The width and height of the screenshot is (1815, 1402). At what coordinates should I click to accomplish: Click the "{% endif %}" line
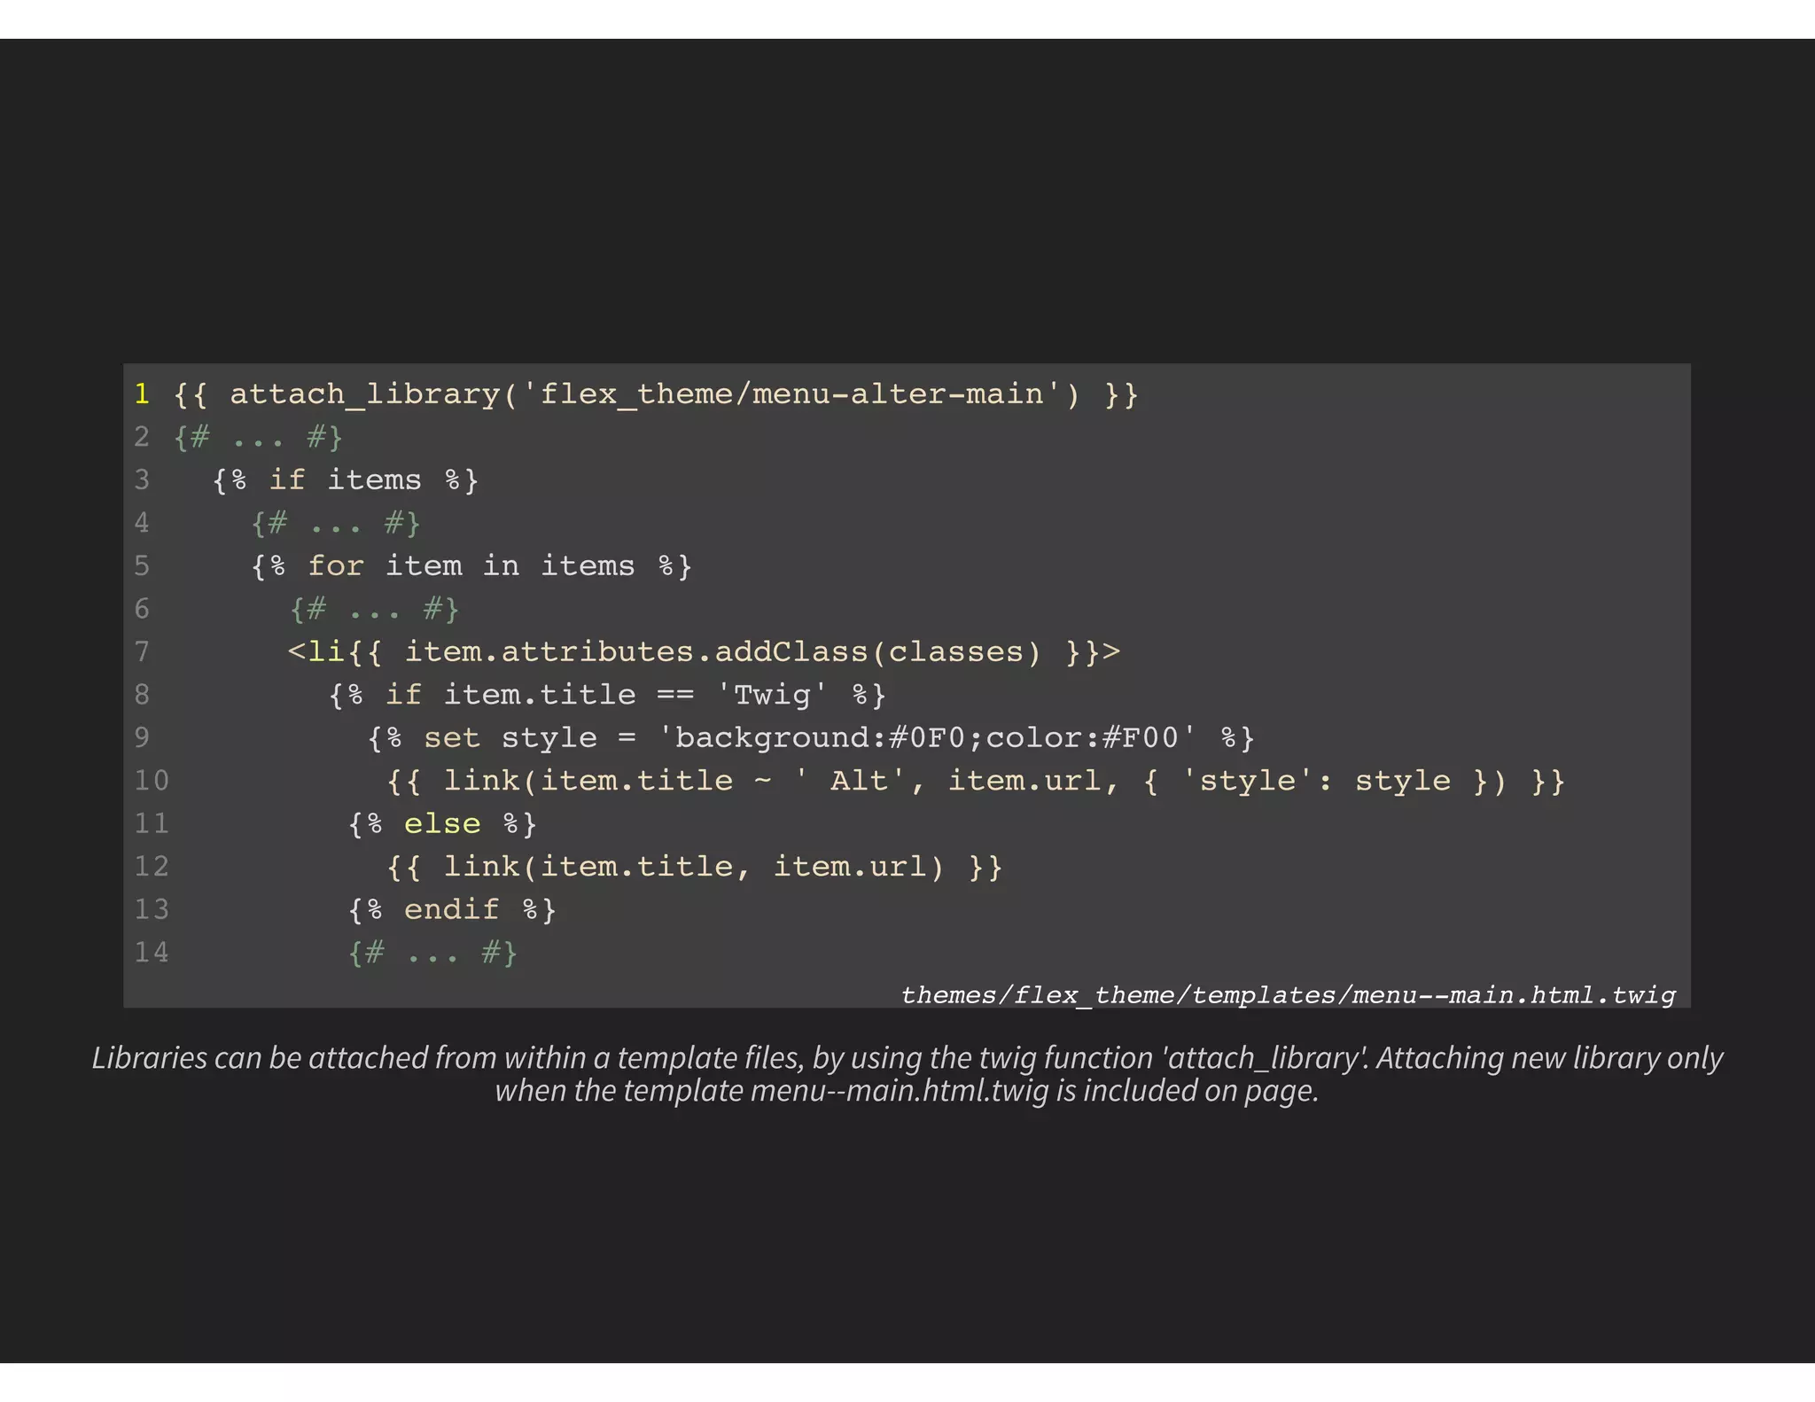click(x=452, y=909)
